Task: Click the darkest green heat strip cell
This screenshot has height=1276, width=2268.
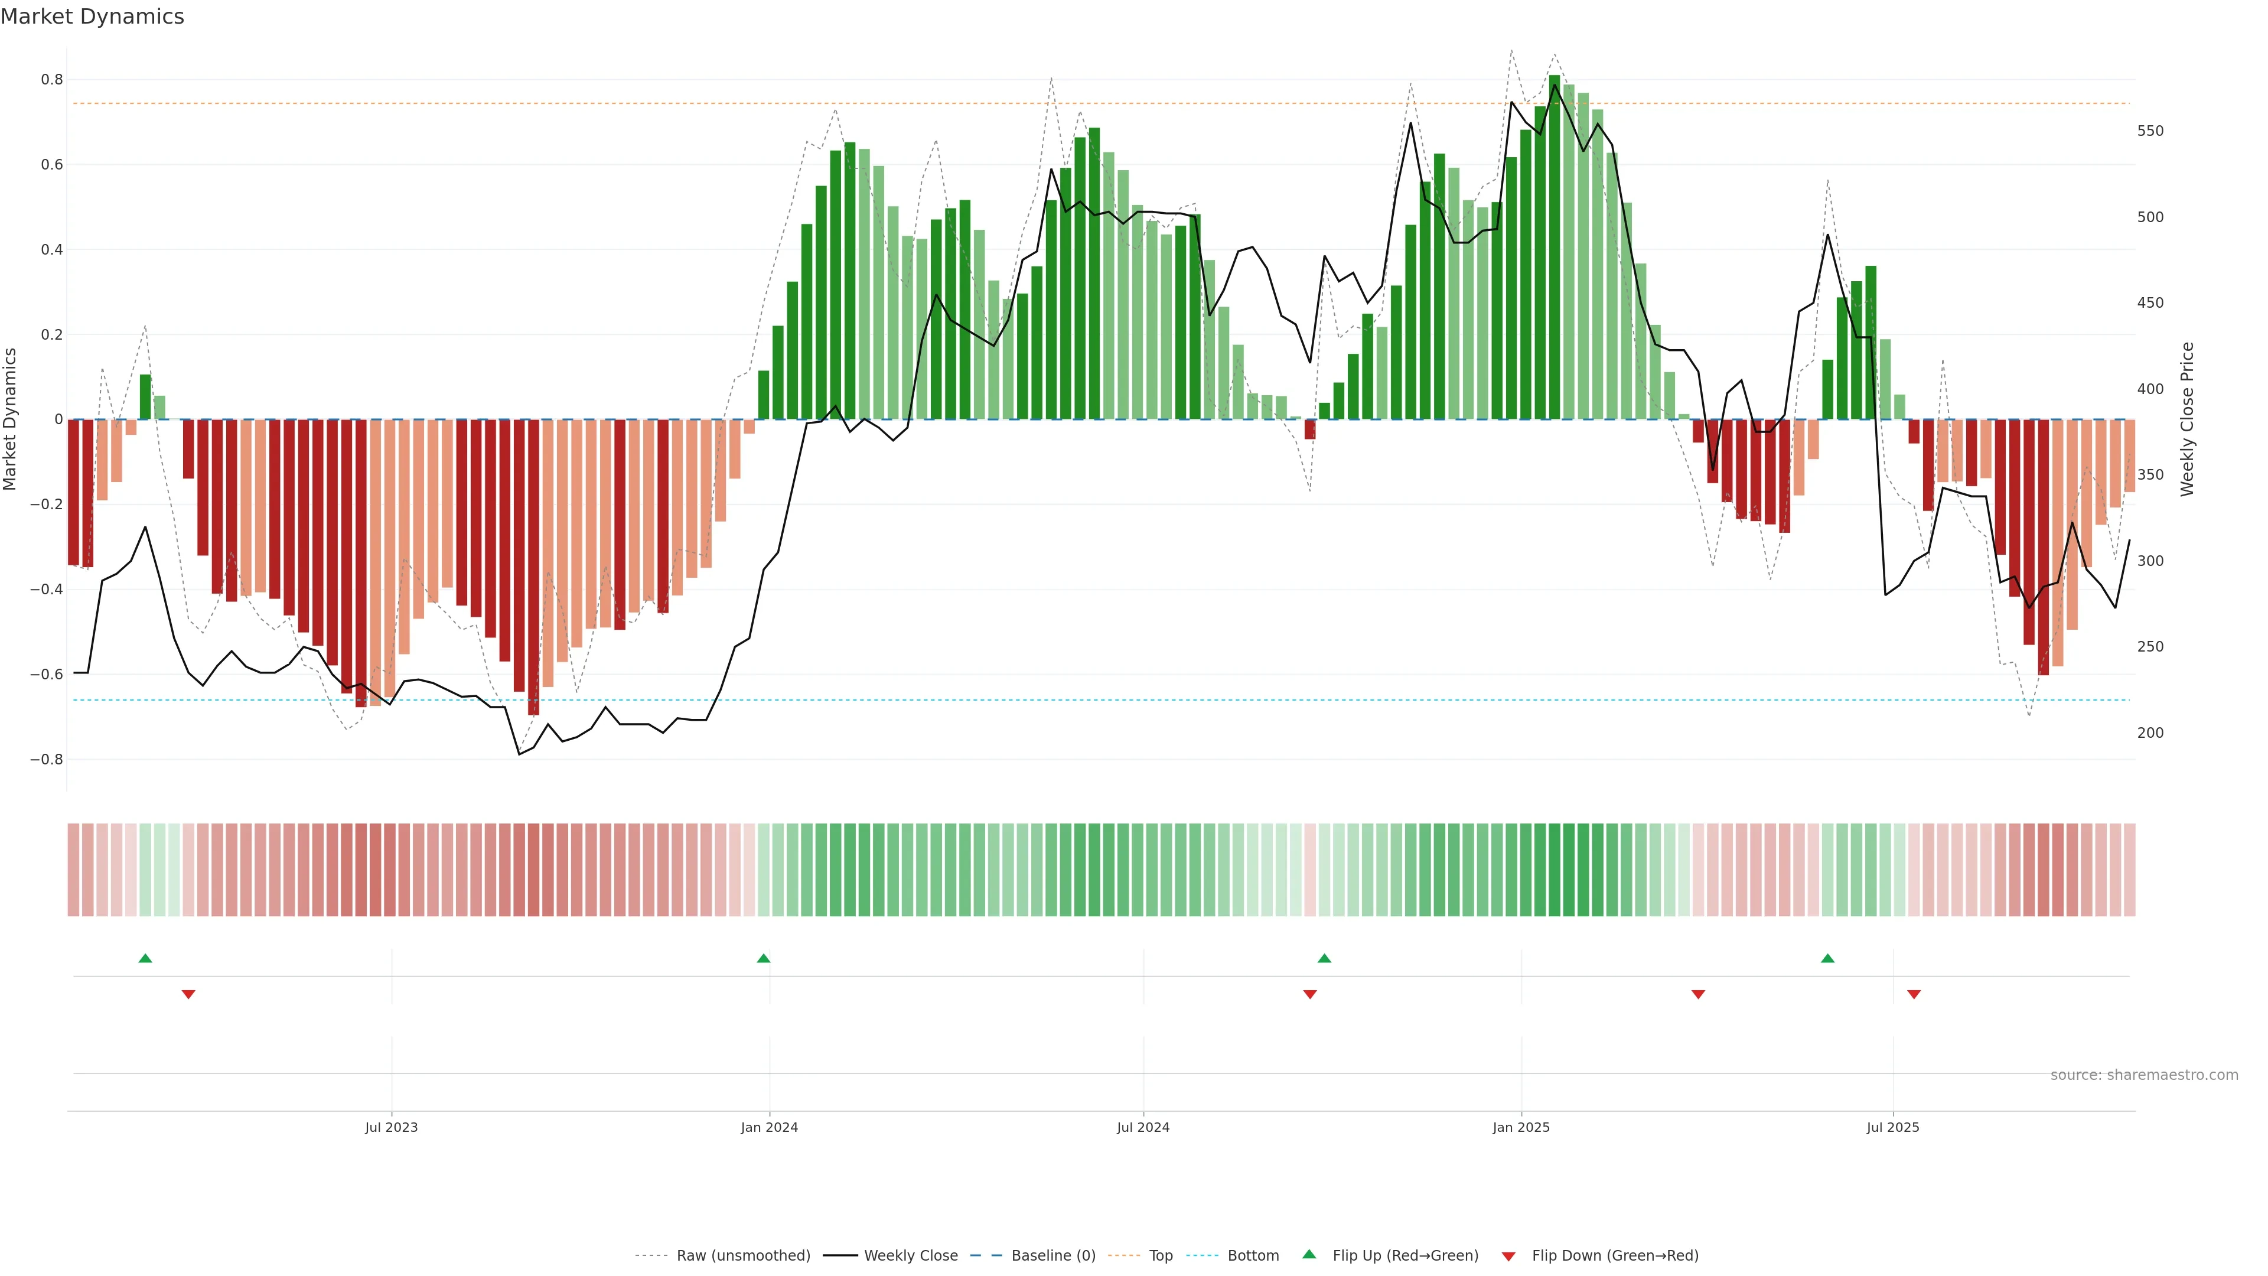Action: pyautogui.click(x=1555, y=870)
